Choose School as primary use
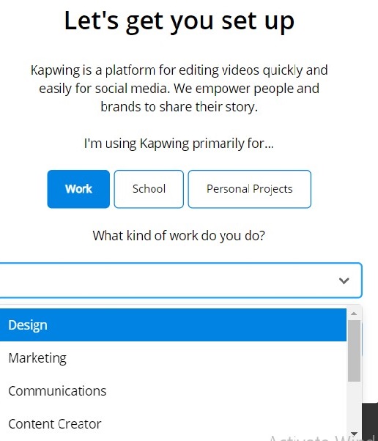This screenshot has width=378, height=441. point(149,189)
